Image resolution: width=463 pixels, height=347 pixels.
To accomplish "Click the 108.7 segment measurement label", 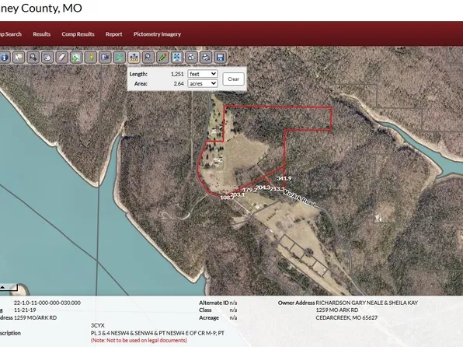I will tap(228, 198).
